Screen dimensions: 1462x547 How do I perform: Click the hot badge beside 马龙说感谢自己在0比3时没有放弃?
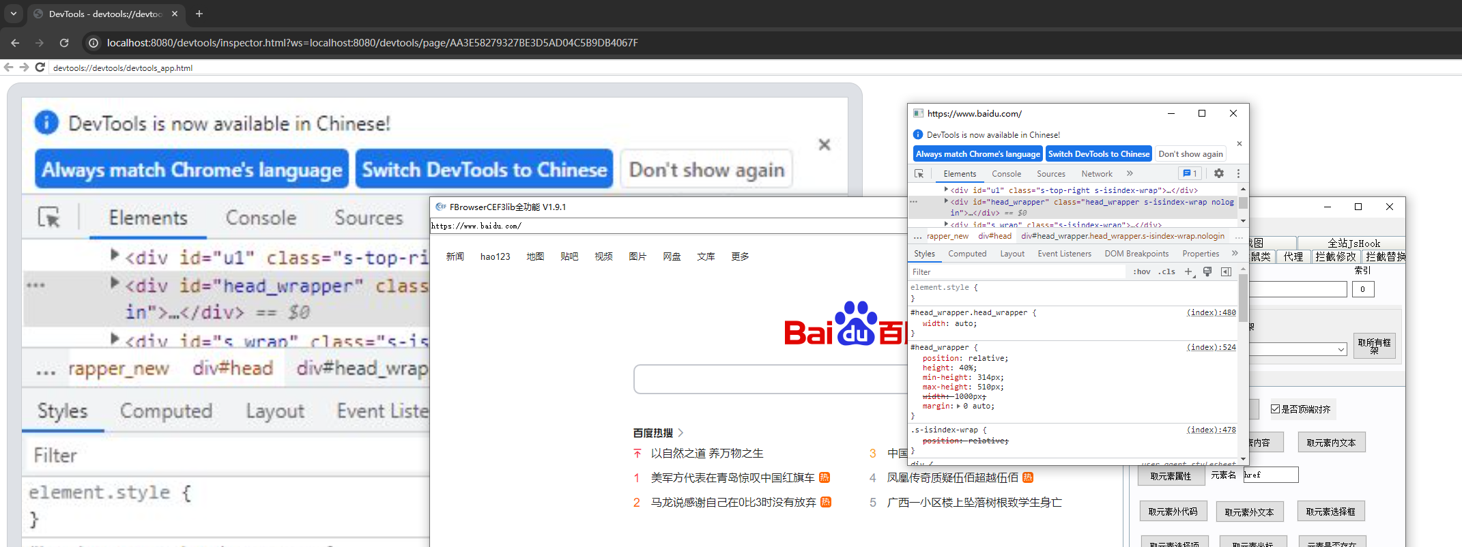pyautogui.click(x=826, y=502)
